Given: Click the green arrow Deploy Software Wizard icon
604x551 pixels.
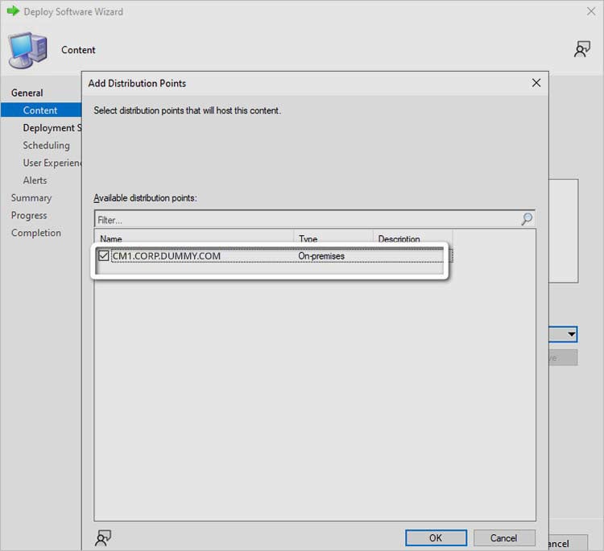Looking at the screenshot, I should pos(13,11).
